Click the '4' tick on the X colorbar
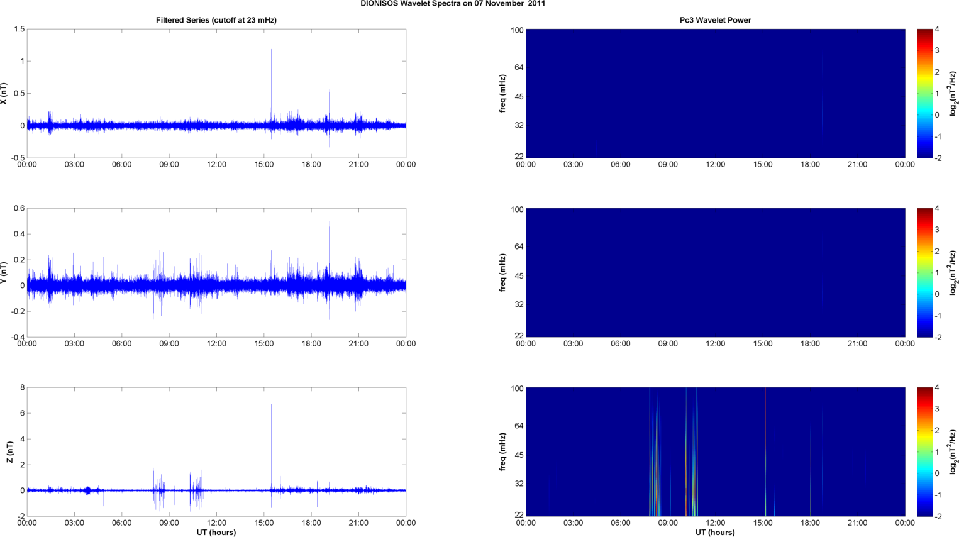The image size is (959, 537). (x=937, y=30)
